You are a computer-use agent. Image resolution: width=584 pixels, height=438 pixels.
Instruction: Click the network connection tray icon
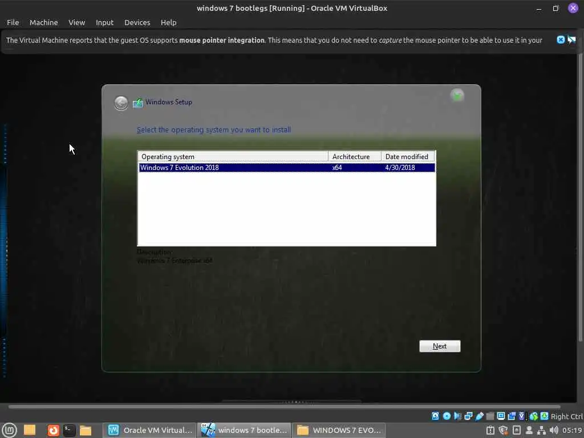pos(541,430)
